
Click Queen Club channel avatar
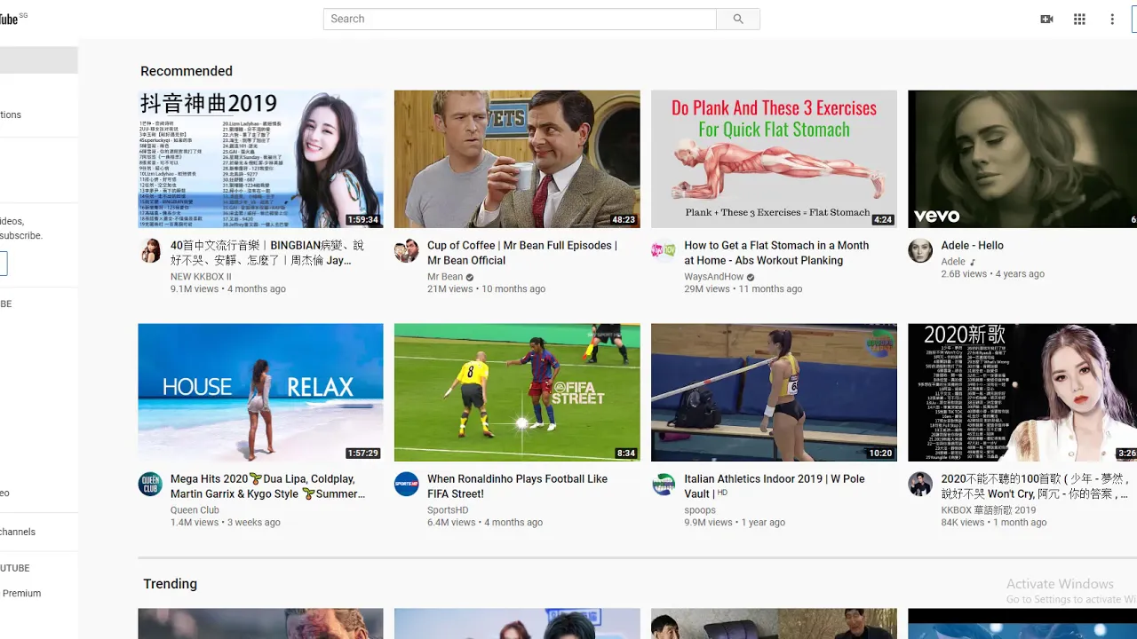[x=150, y=485]
